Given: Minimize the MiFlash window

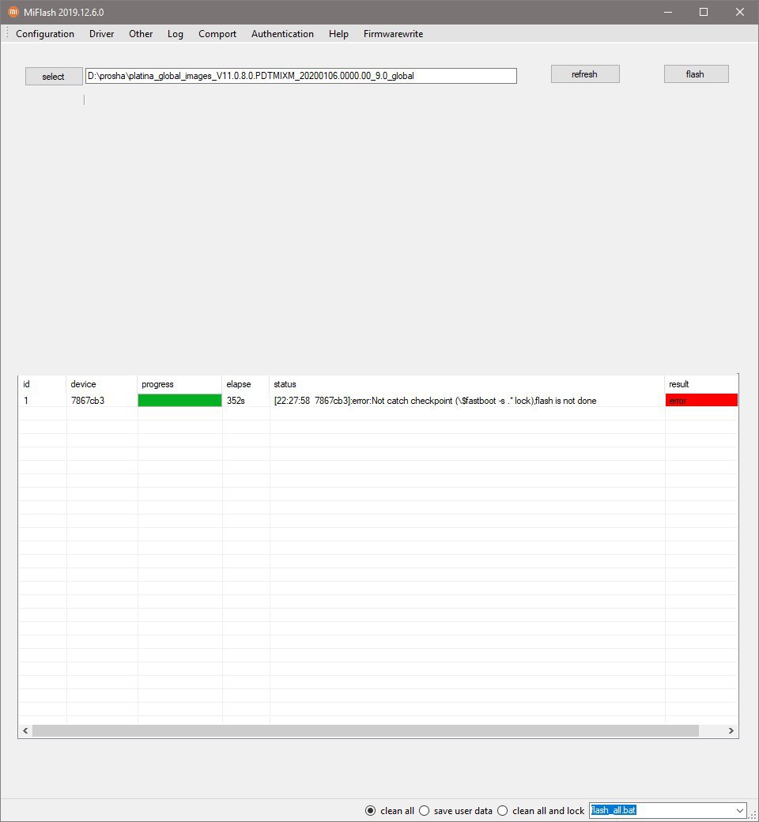Looking at the screenshot, I should click(668, 12).
